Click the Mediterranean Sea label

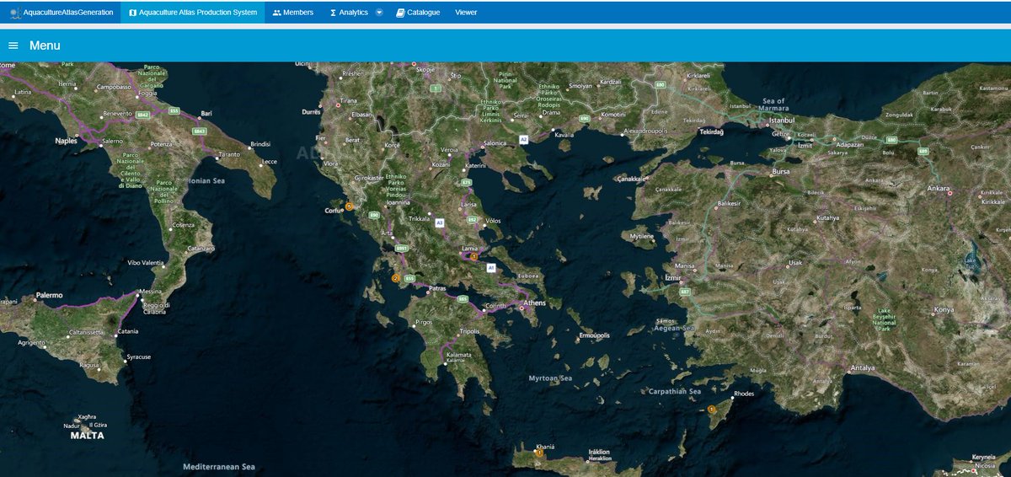[219, 466]
